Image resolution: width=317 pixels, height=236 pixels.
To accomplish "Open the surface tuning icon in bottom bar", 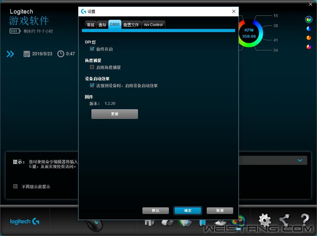I will [220, 222].
